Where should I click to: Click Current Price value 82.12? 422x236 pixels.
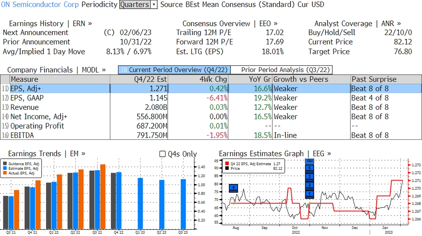coord(403,42)
